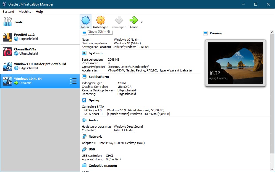275x172 pixels.
Task: Click the FreeNAS power status icon
Action: tap(16, 39)
